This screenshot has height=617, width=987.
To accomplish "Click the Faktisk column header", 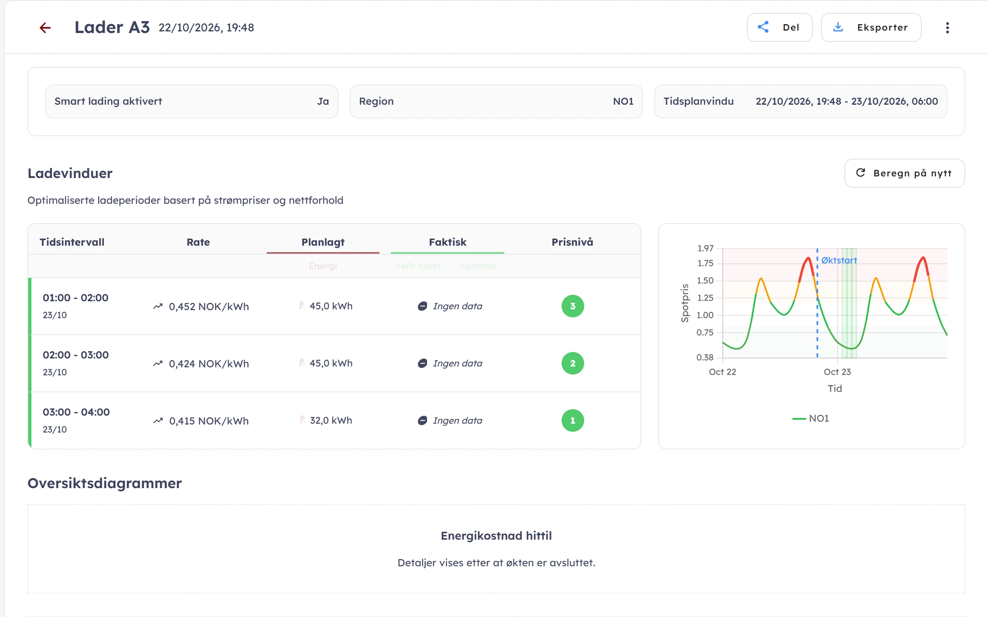I will pyautogui.click(x=448, y=242).
